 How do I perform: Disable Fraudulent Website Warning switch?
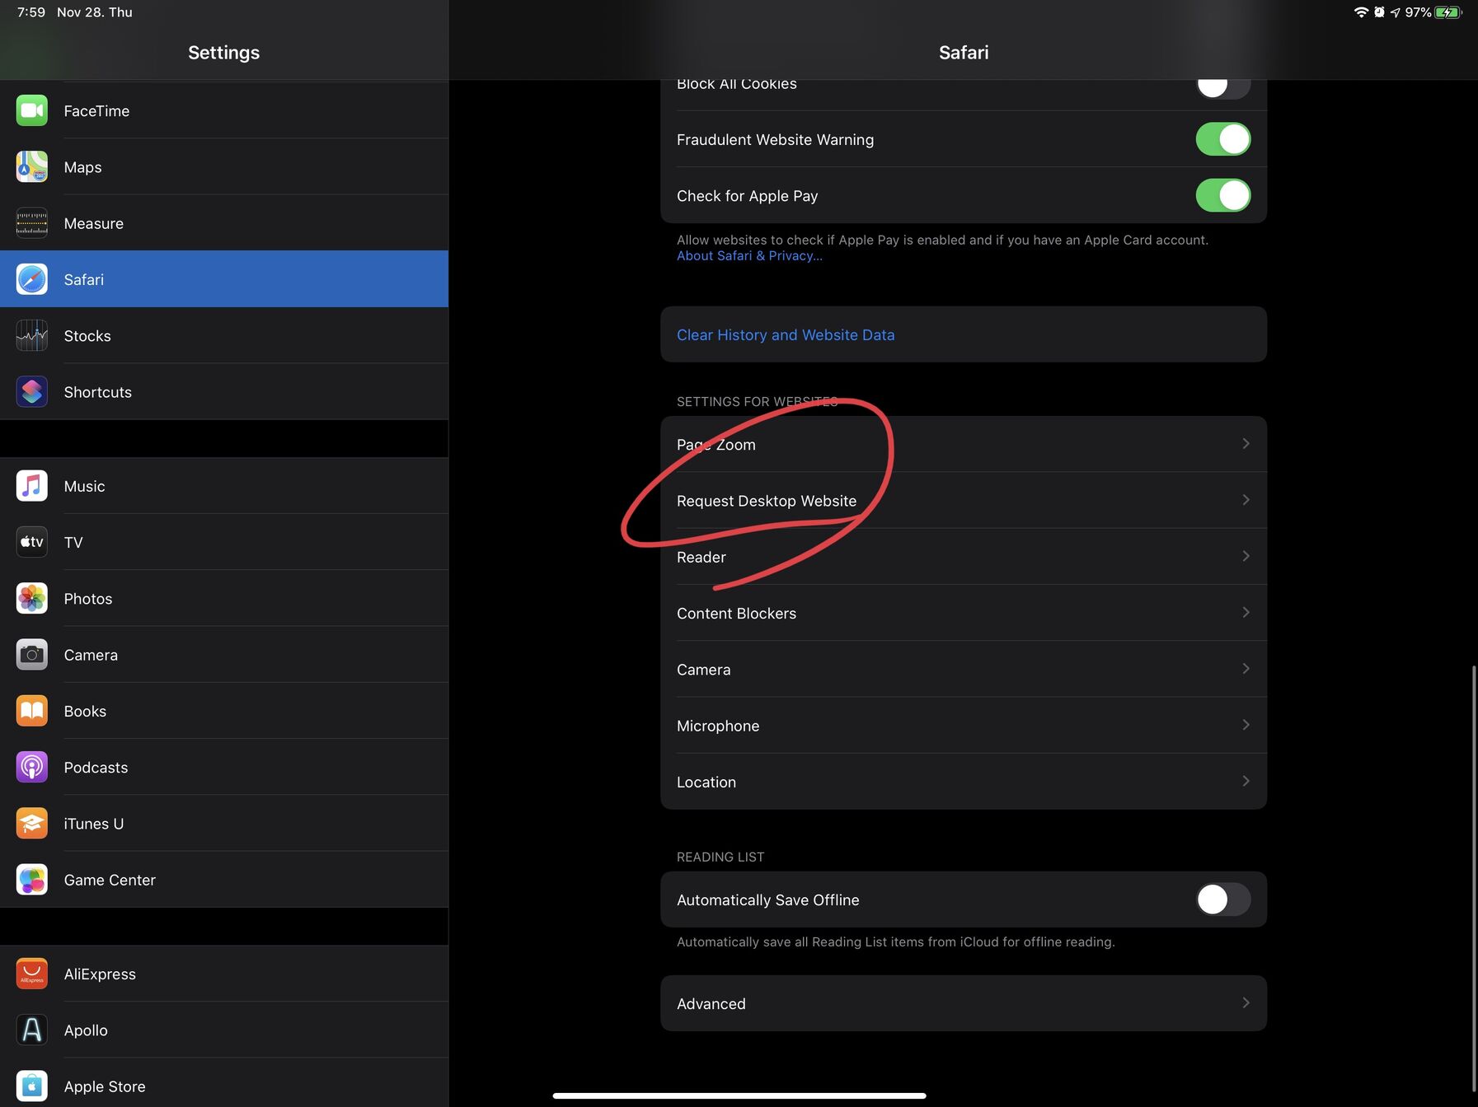click(x=1223, y=139)
